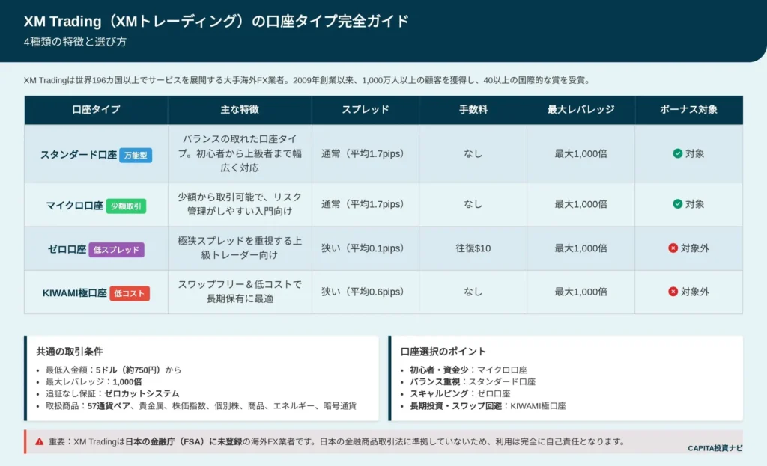Click 対象外 text in KIWAMI極口座 row
Viewport: 767px width, 466px height.
(x=694, y=292)
